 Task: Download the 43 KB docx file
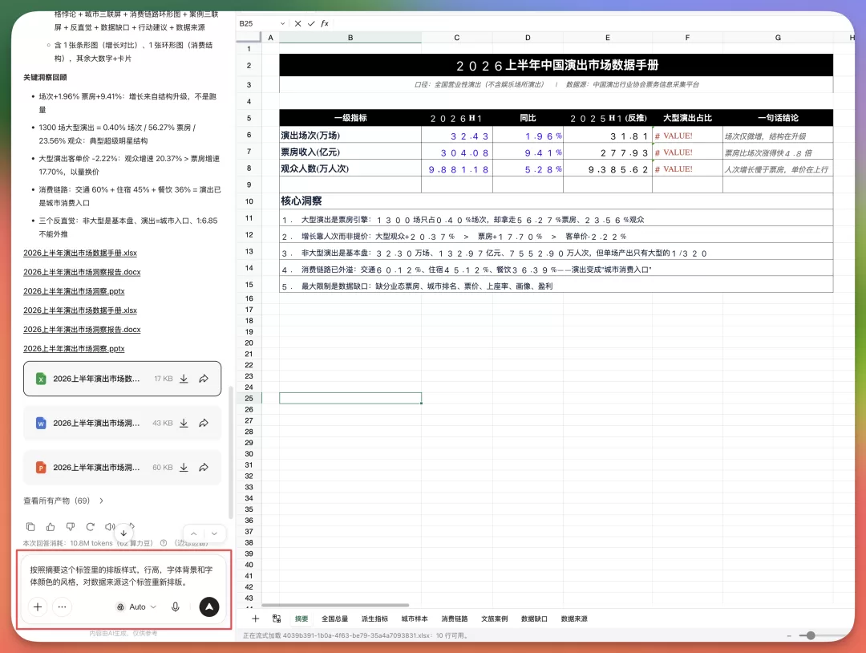184,423
